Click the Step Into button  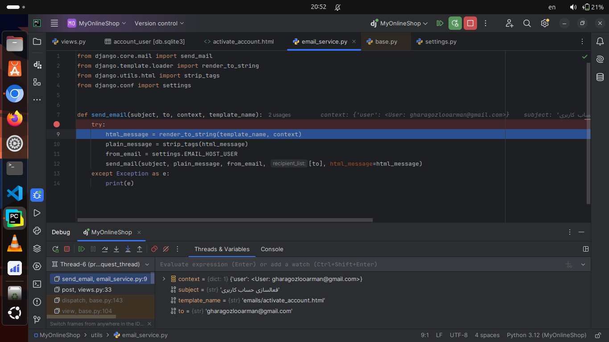pyautogui.click(x=116, y=249)
